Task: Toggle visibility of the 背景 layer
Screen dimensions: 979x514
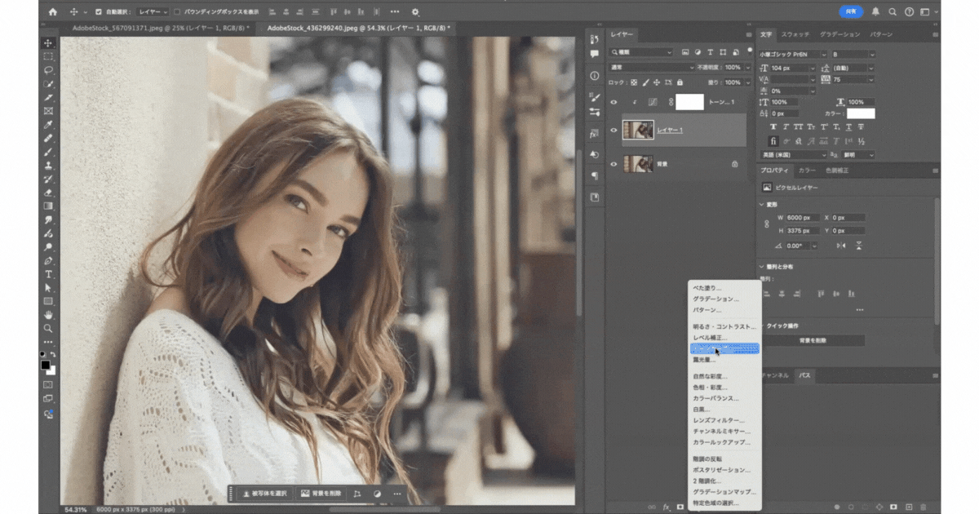Action: click(x=614, y=164)
